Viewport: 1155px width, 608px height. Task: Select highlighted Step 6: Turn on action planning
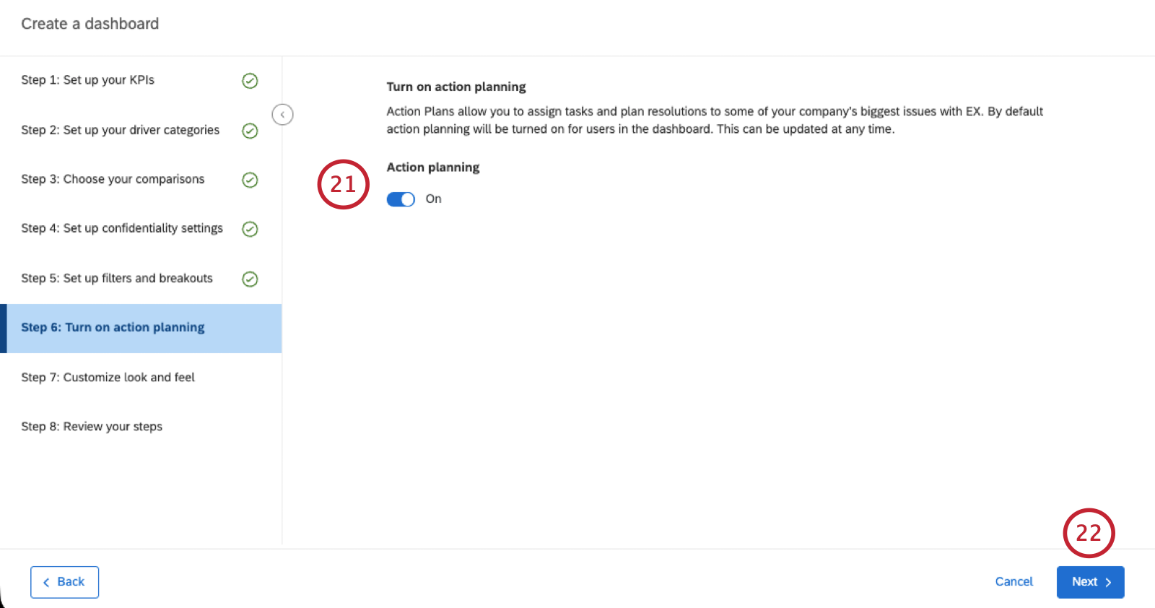(x=141, y=328)
